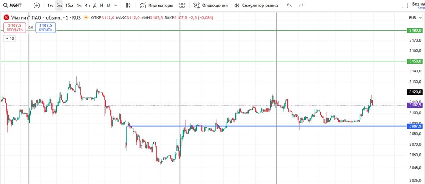Select black 3120,0 price line label
This screenshot has height=184, width=425.
[415, 92]
